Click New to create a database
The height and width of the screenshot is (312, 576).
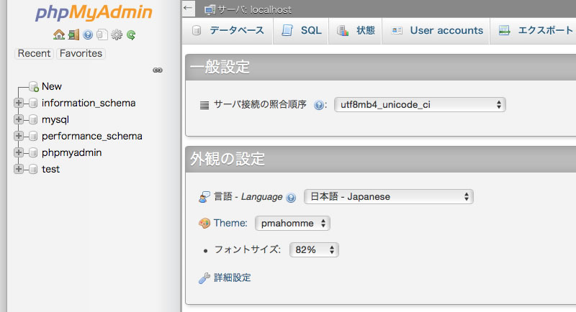pyautogui.click(x=51, y=86)
